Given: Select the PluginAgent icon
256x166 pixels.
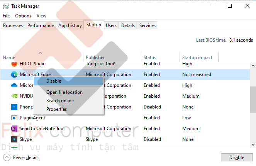Looking at the screenshot, I should 14,118.
